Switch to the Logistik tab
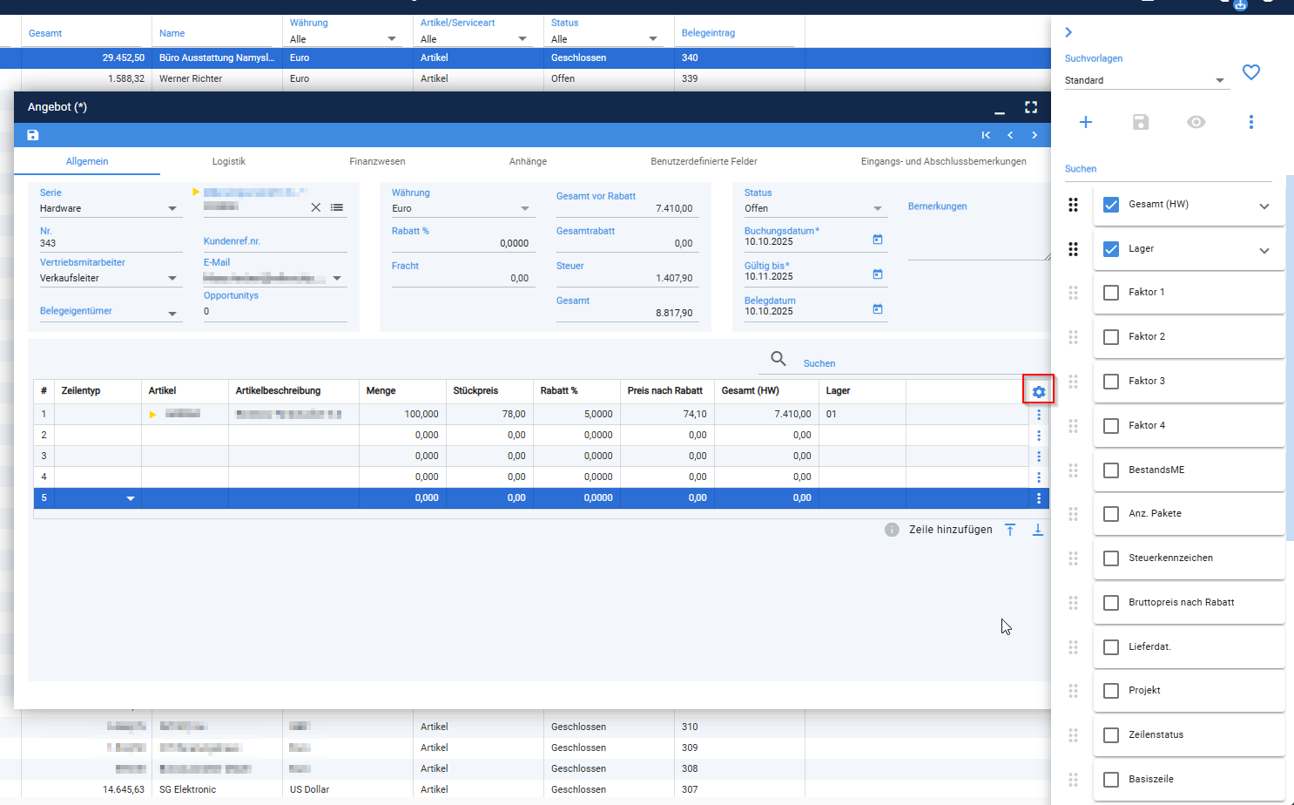The image size is (1294, 805). 229,161
